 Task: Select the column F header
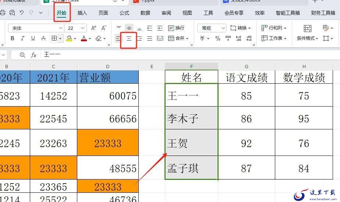[x=191, y=66]
